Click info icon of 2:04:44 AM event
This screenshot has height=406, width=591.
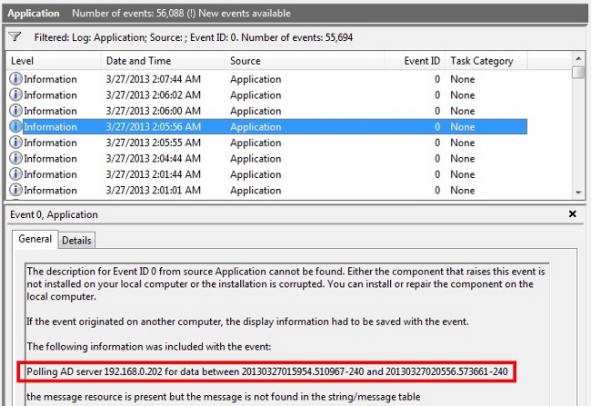pyautogui.click(x=15, y=158)
